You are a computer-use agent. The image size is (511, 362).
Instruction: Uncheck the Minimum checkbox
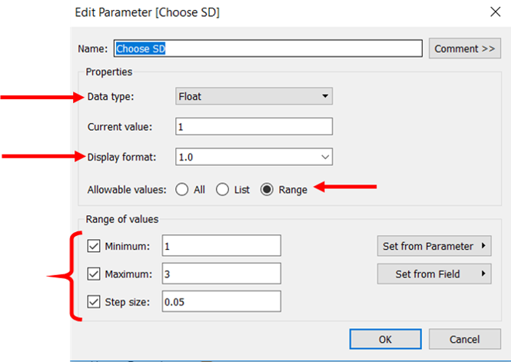pos(95,246)
